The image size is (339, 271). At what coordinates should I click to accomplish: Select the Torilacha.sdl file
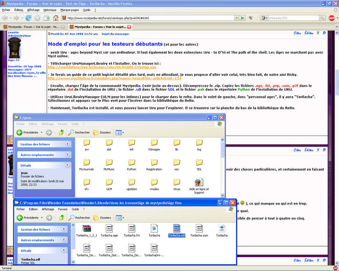(x=177, y=231)
